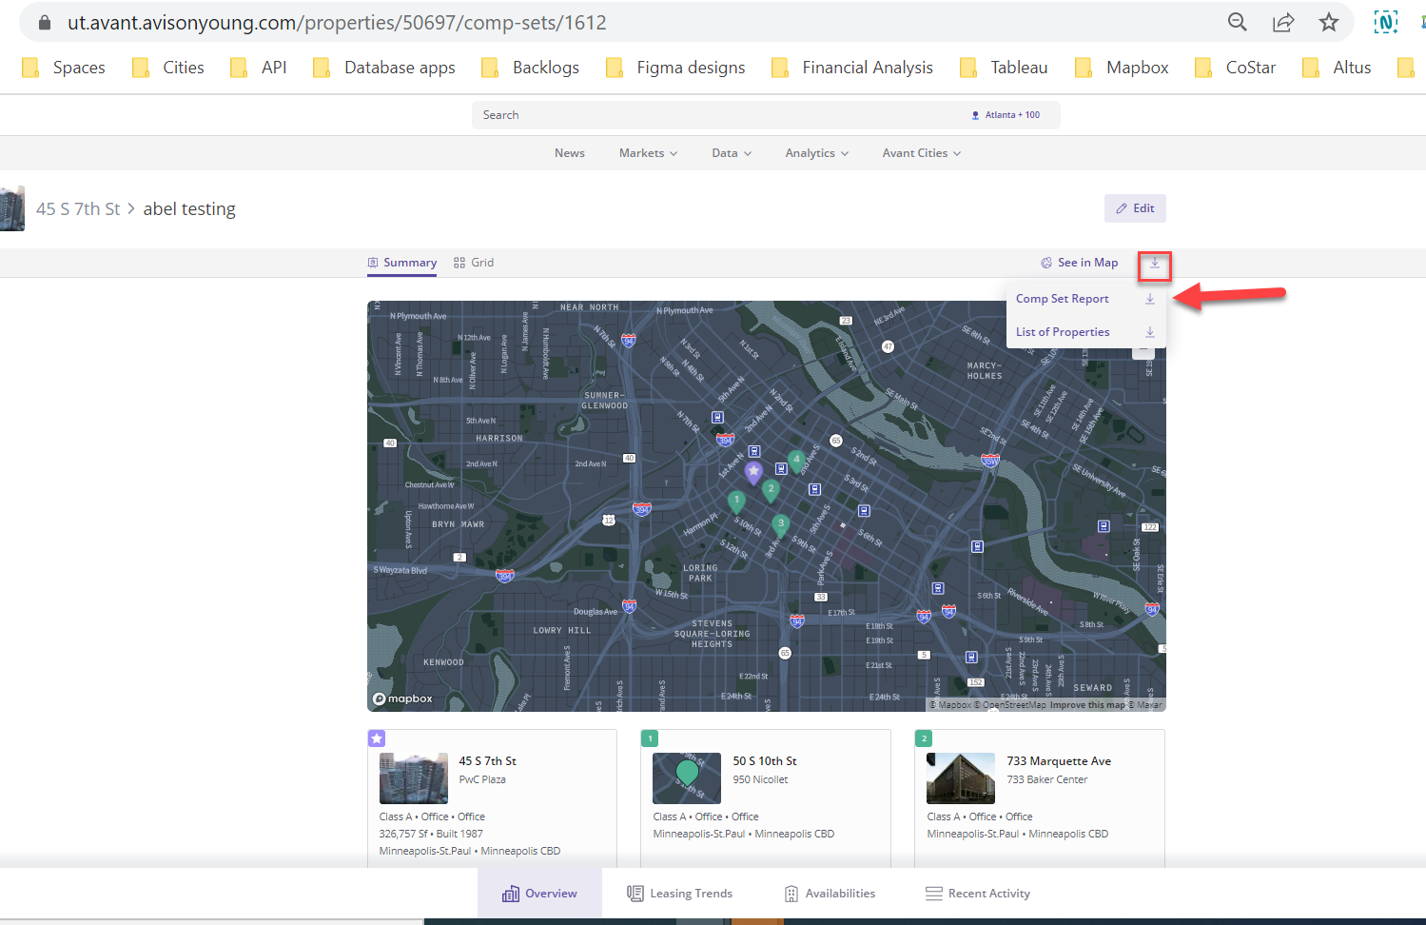Screen dimensions: 1426x925
Task: Open See in Map view
Action: (x=1080, y=263)
